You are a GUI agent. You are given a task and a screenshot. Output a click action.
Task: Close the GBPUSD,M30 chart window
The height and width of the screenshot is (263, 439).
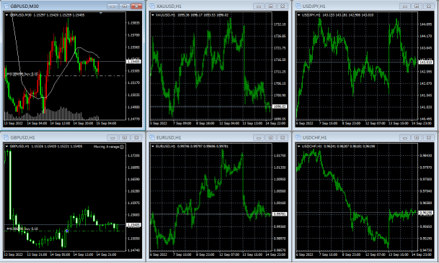tap(136, 6)
